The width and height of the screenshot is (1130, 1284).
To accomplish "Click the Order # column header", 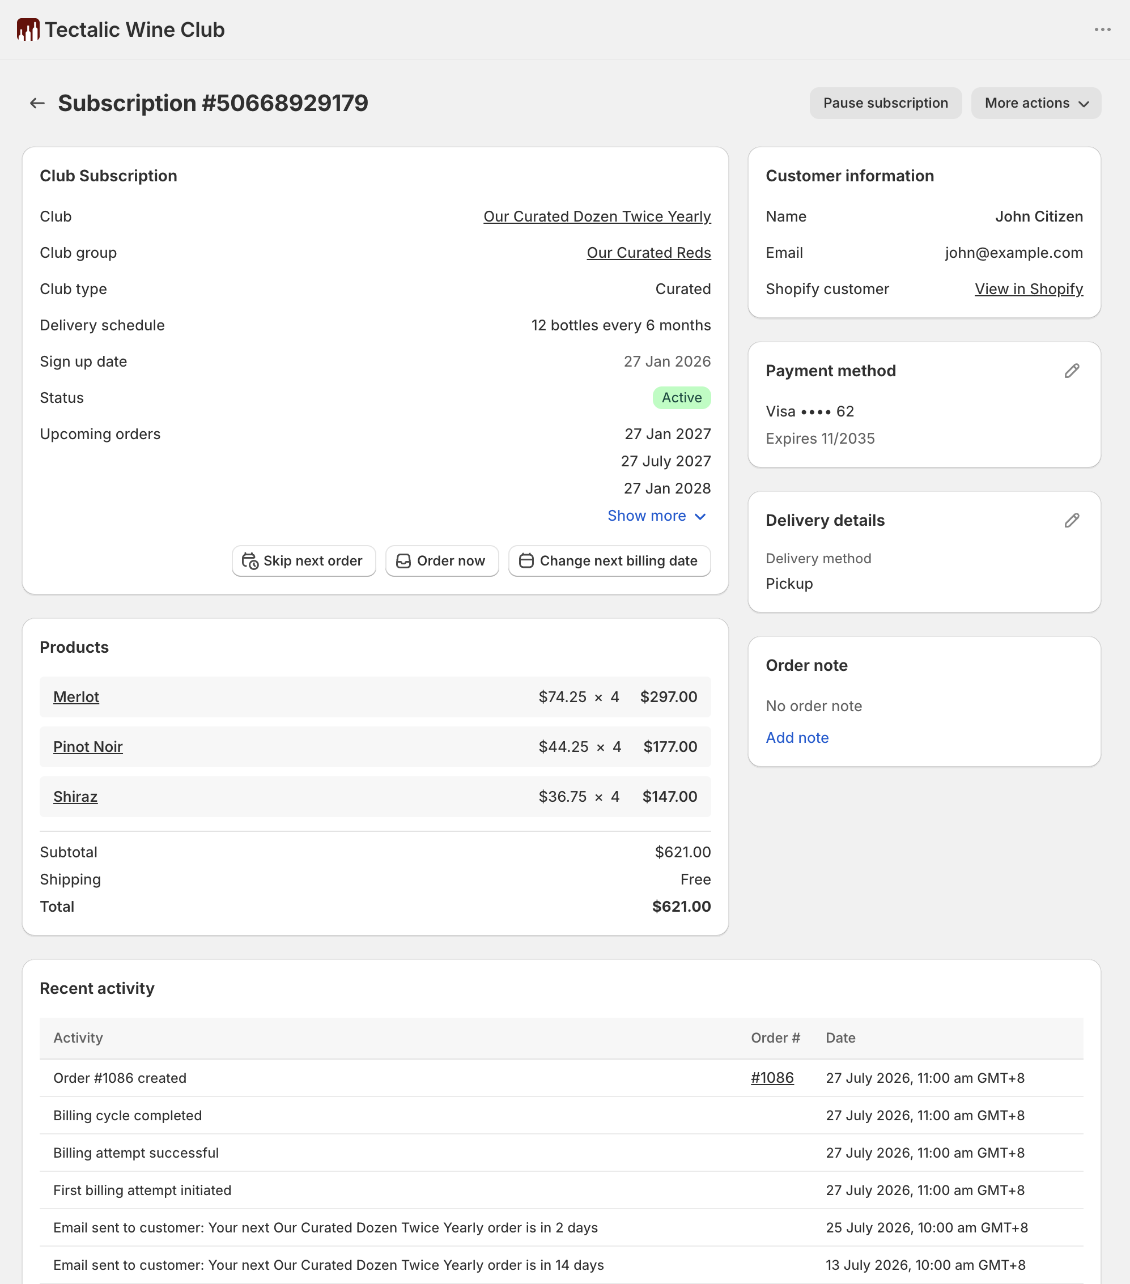I will (775, 1038).
